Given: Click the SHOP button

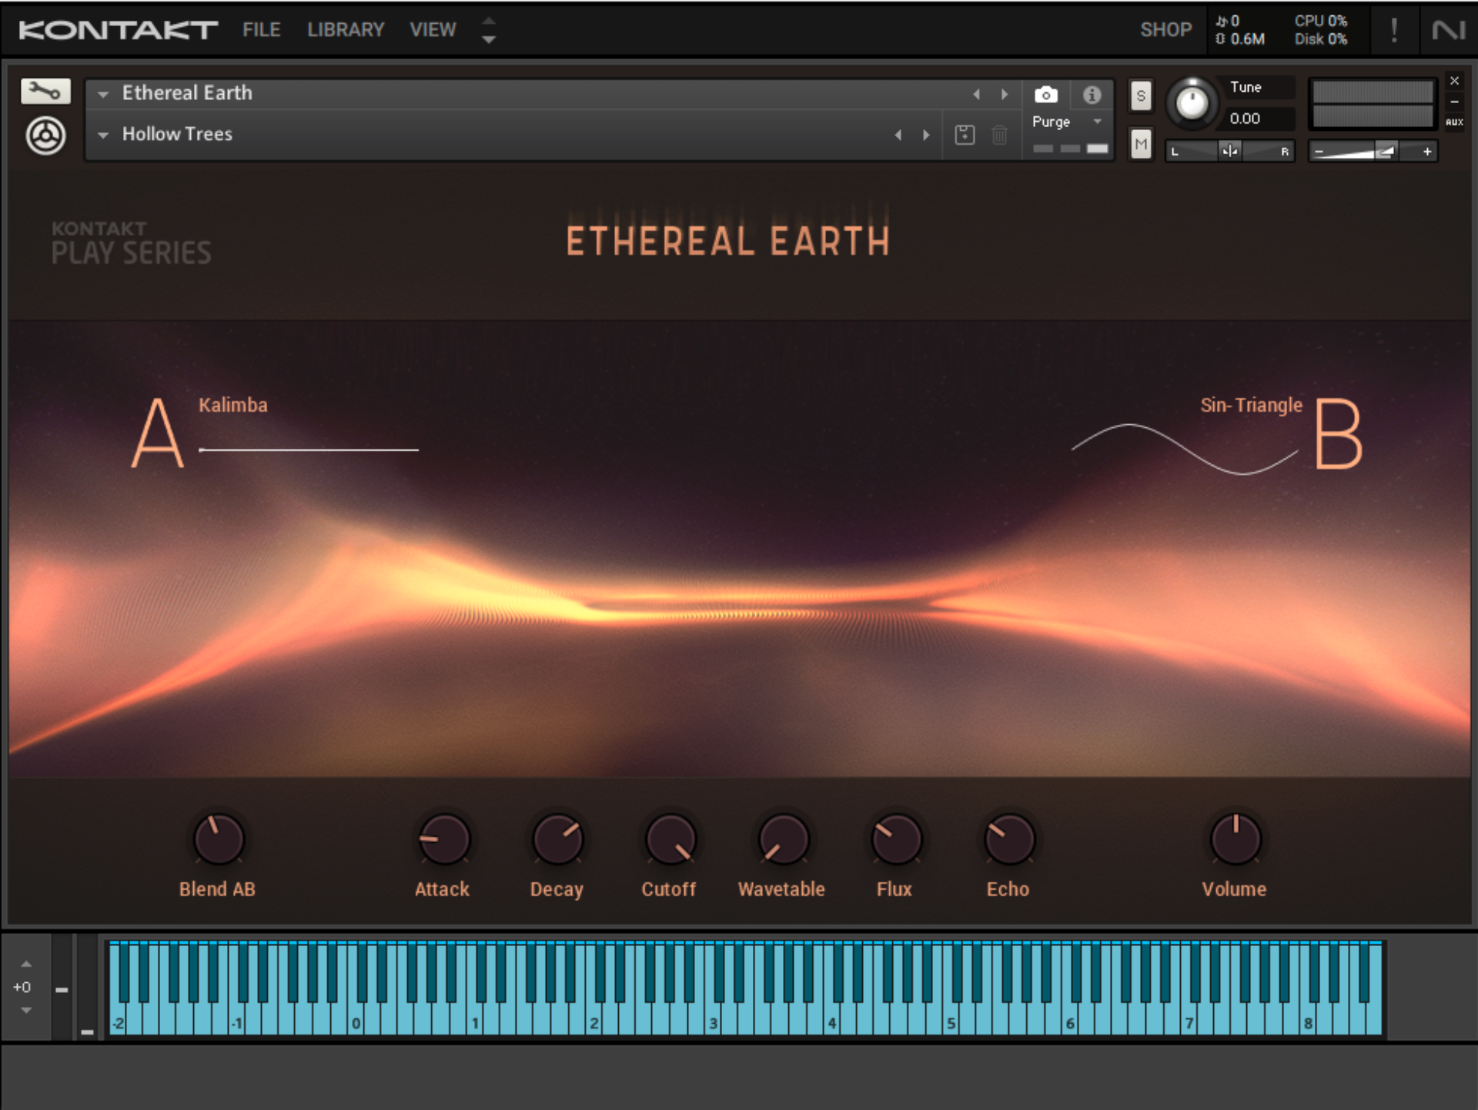Looking at the screenshot, I should [1165, 29].
